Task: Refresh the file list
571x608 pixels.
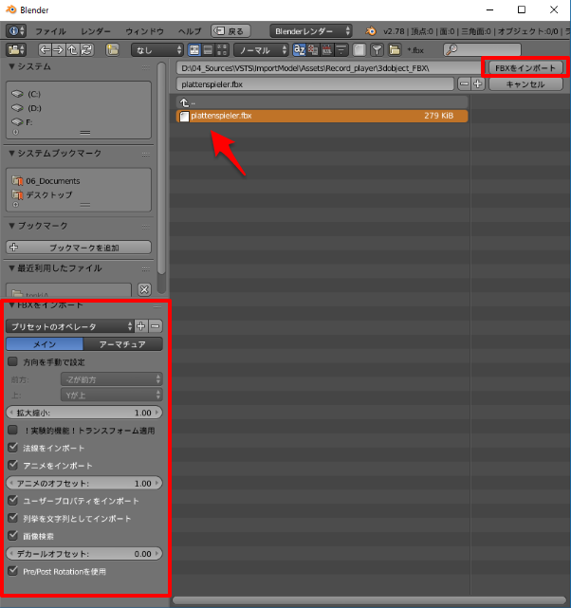Action: [86, 49]
